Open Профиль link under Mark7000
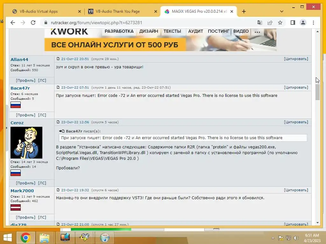Image resolution: width=326 pixels, height=244 pixels. point(25,217)
